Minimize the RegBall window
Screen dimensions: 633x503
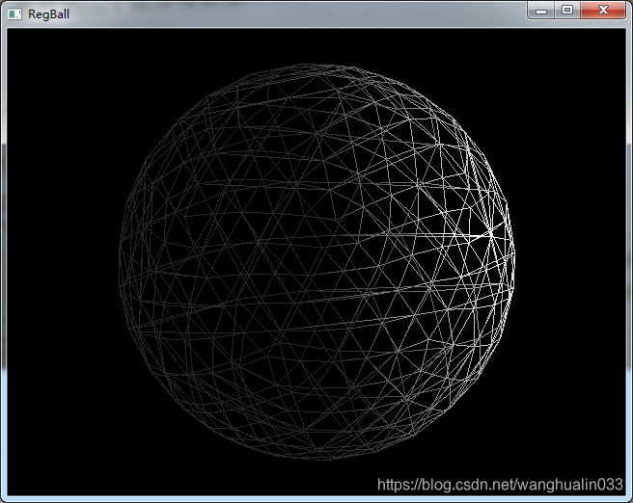point(541,10)
